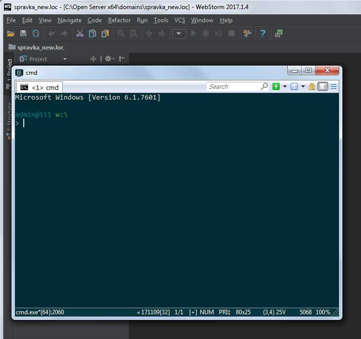Viewport: 361px width, 339px height.
Task: Click the Save All disk icon
Action: 23,33
